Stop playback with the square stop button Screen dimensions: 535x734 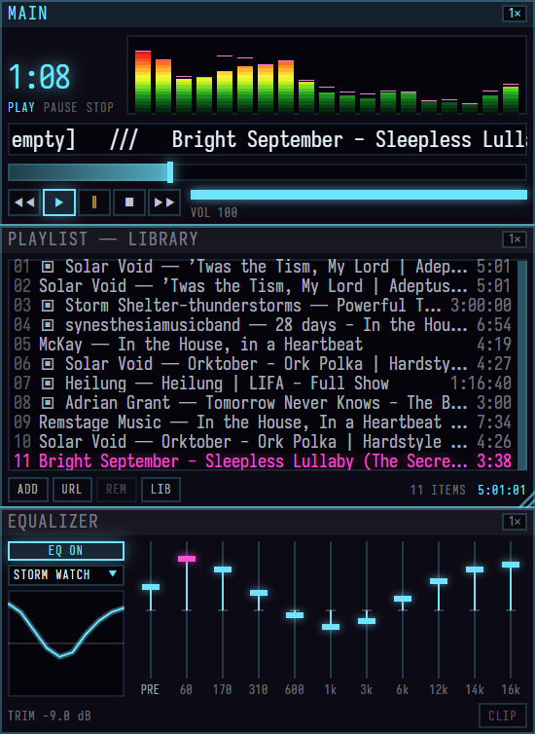(x=129, y=202)
